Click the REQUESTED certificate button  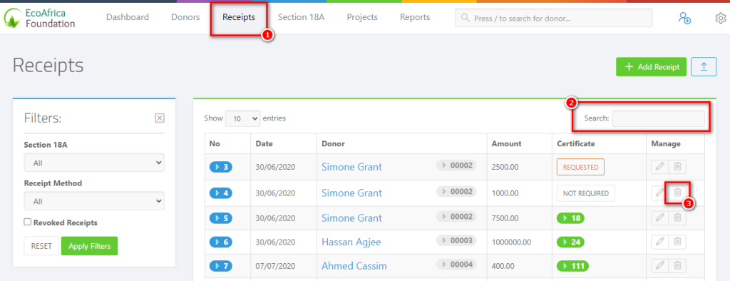[x=580, y=167]
